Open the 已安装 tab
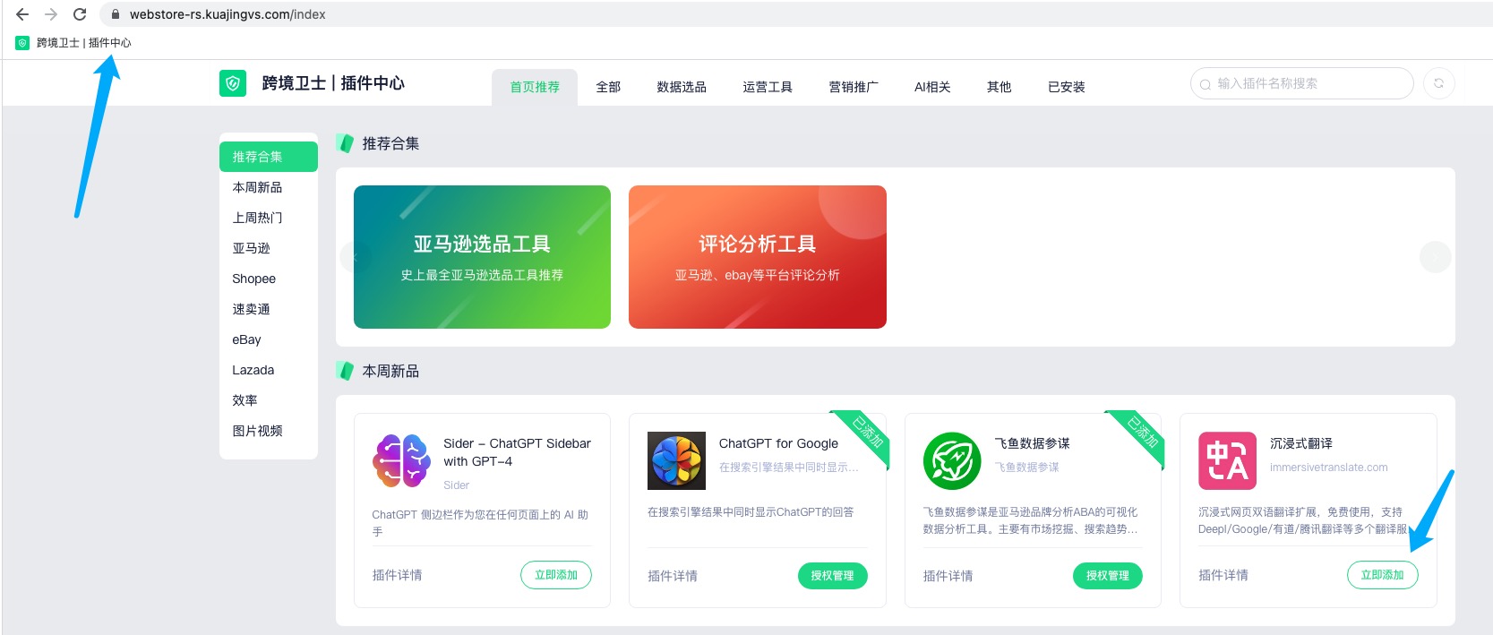This screenshot has width=1493, height=635. [x=1067, y=87]
